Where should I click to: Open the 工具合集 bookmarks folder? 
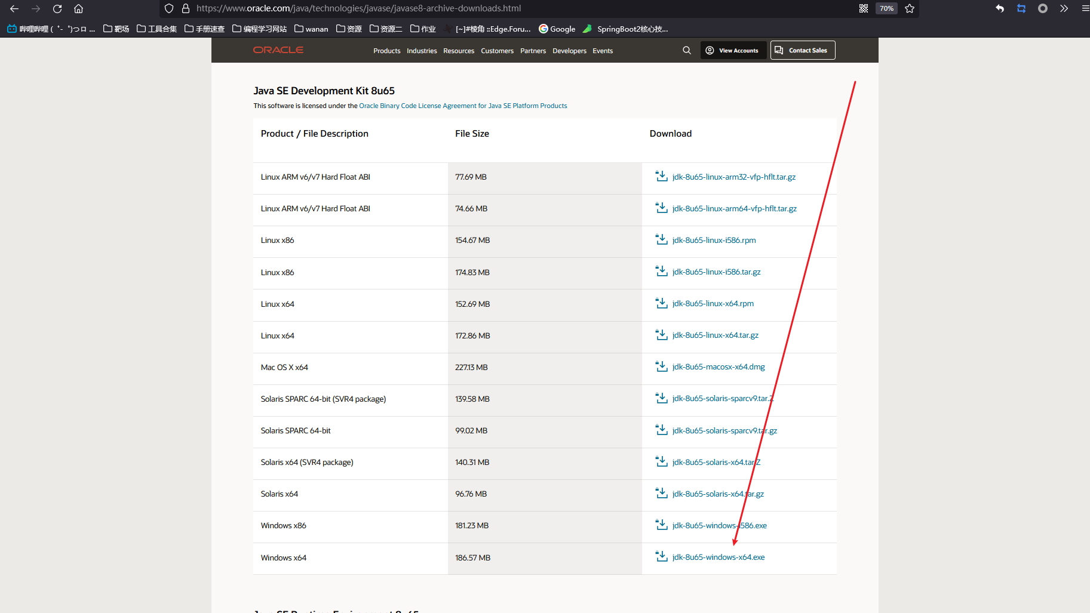click(x=156, y=29)
